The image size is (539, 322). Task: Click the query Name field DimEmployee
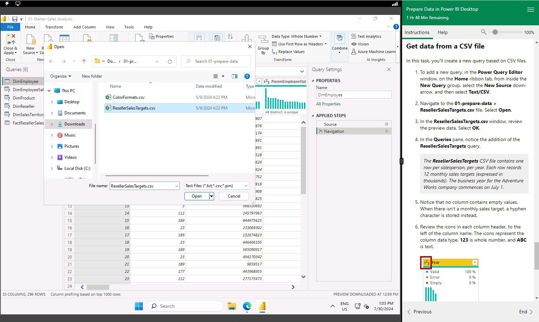[x=354, y=95]
